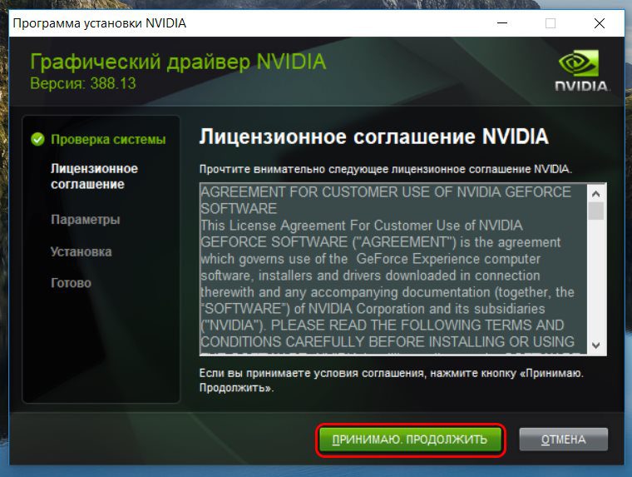
Task: Close the NVIDIA installer window
Action: pos(600,23)
